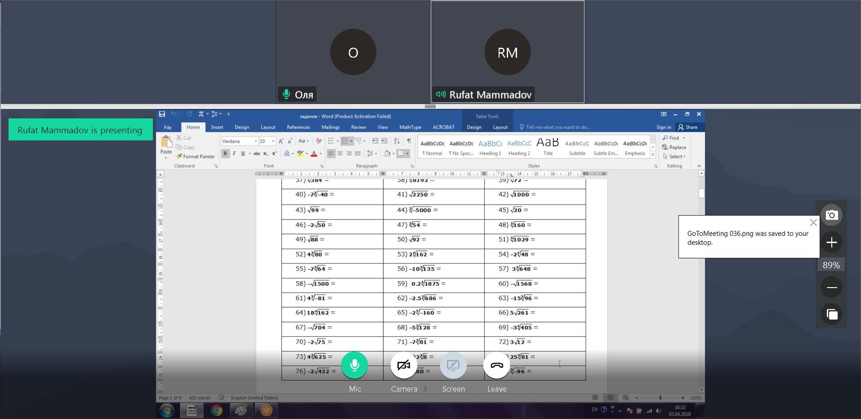Open the Font dialog launcher arrow
Viewport: 861px width, 419px height.
tap(321, 166)
